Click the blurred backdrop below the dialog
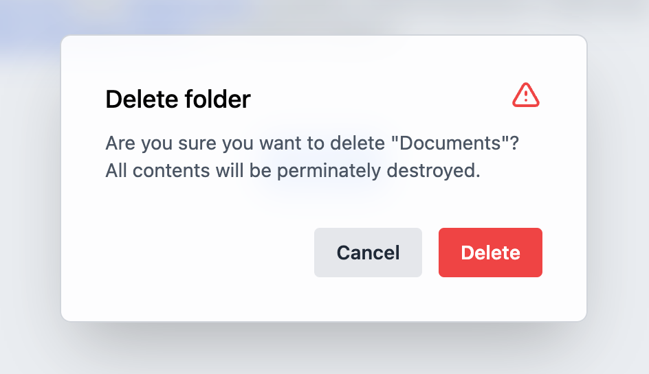Viewport: 649px width, 374px height. [x=323, y=350]
